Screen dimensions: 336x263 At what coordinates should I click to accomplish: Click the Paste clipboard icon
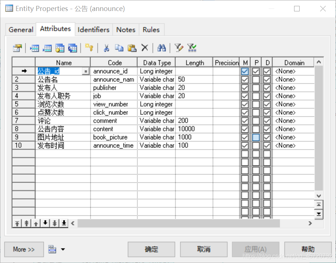tap(132, 48)
